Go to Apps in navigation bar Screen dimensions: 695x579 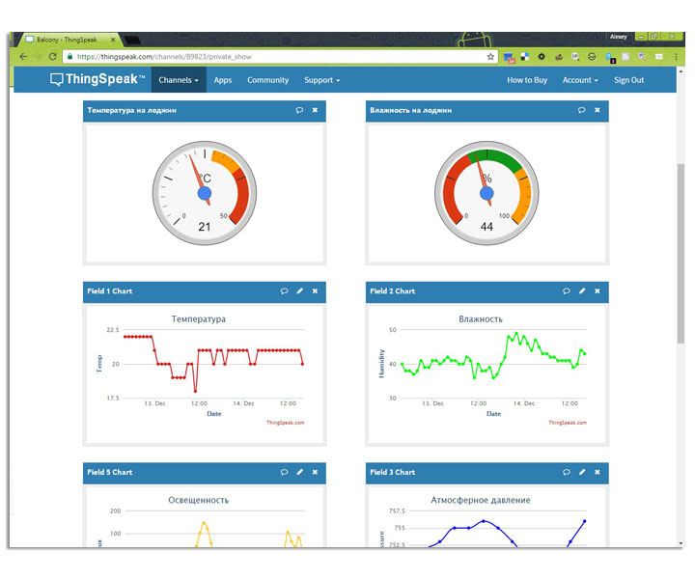pyautogui.click(x=223, y=80)
